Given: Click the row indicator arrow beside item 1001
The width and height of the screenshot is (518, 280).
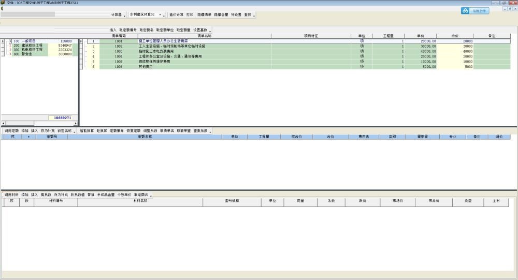Looking at the screenshot, I should point(80,41).
